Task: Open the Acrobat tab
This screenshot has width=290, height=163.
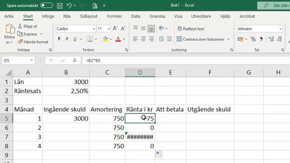Action: [x=247, y=16]
